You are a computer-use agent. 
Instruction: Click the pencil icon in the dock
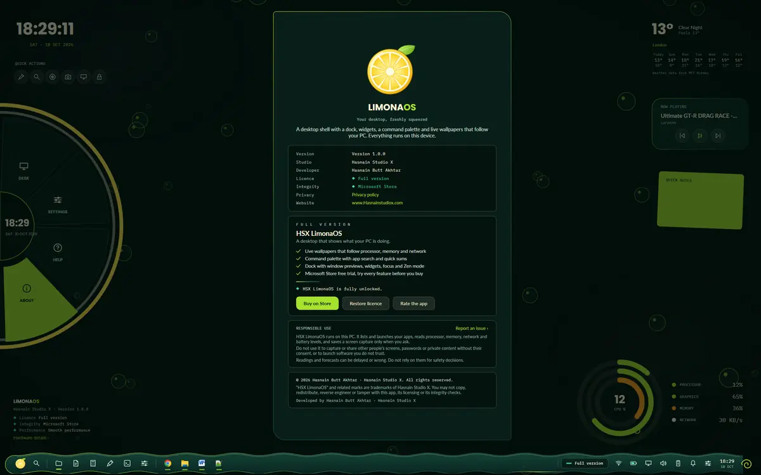click(110, 464)
